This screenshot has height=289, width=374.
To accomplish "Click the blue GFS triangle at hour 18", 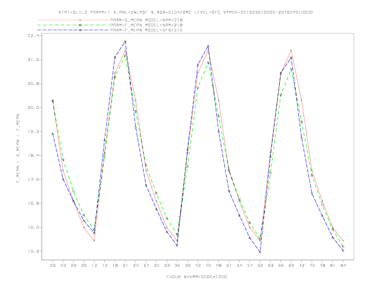I will pyautogui.click(x=115, y=58).
